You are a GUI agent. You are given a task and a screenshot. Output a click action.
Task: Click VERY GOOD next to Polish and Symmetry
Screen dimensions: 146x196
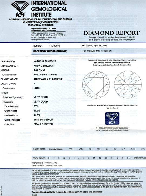click(41, 97)
